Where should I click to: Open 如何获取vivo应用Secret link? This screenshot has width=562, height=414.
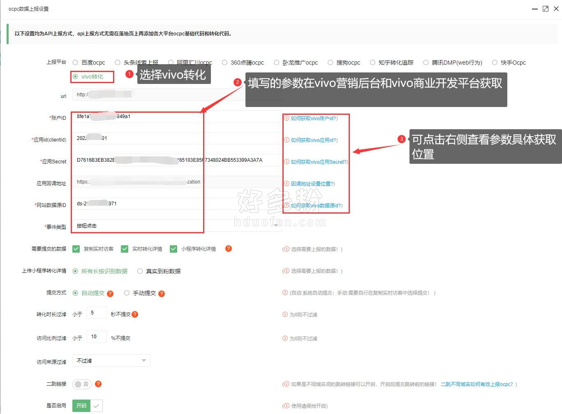coord(319,162)
